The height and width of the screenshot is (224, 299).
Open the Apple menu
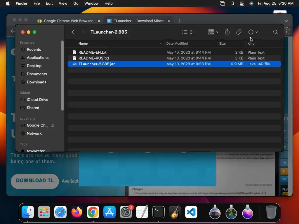coord(7,3)
